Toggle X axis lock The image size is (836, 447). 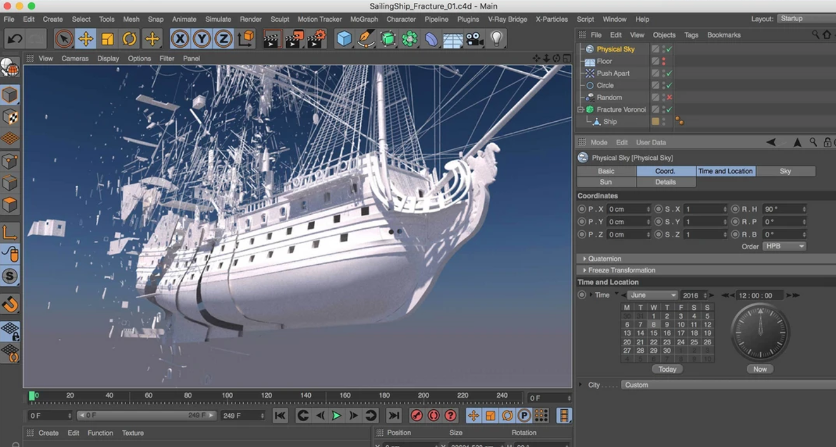[180, 39]
